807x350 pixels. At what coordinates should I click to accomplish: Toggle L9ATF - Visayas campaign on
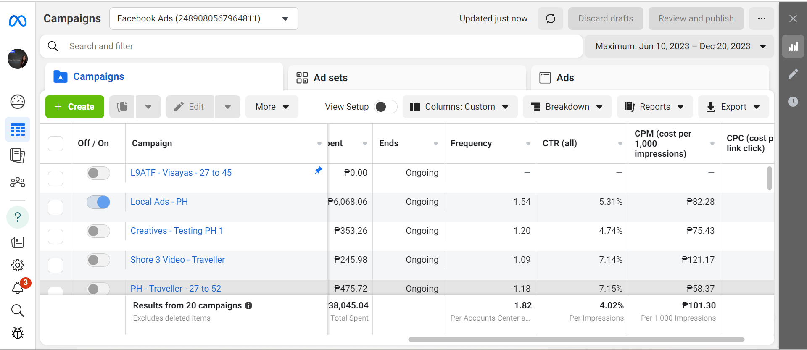pyautogui.click(x=98, y=173)
